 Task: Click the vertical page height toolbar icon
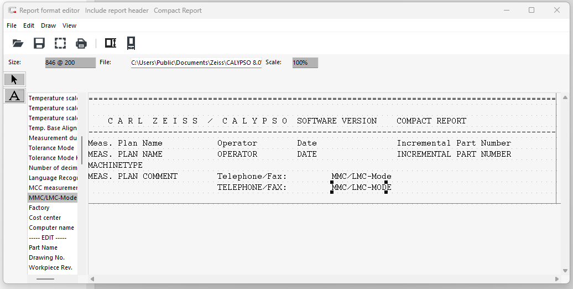(x=131, y=43)
